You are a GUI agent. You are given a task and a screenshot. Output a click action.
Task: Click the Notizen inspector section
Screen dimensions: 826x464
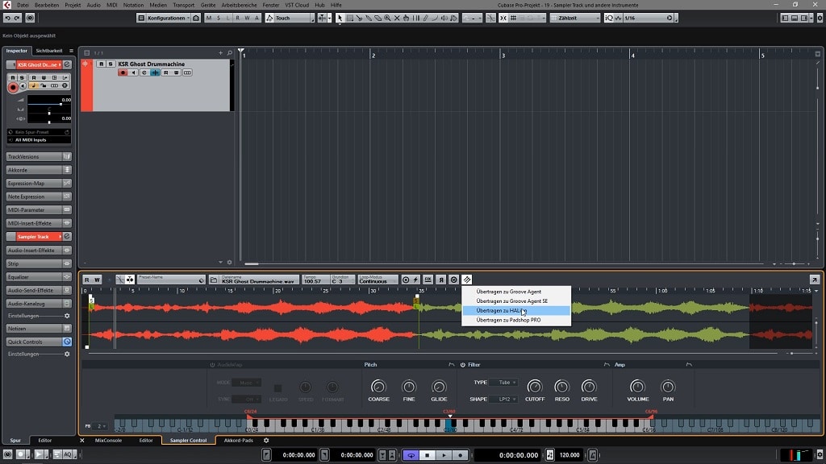39,329
